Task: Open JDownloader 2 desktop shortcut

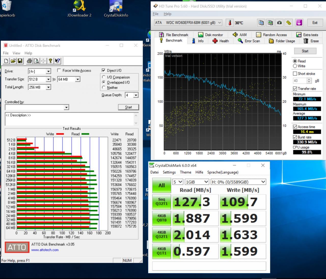Action: [x=79, y=9]
